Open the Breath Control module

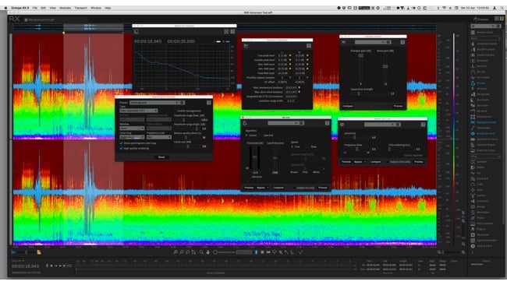click(484, 49)
